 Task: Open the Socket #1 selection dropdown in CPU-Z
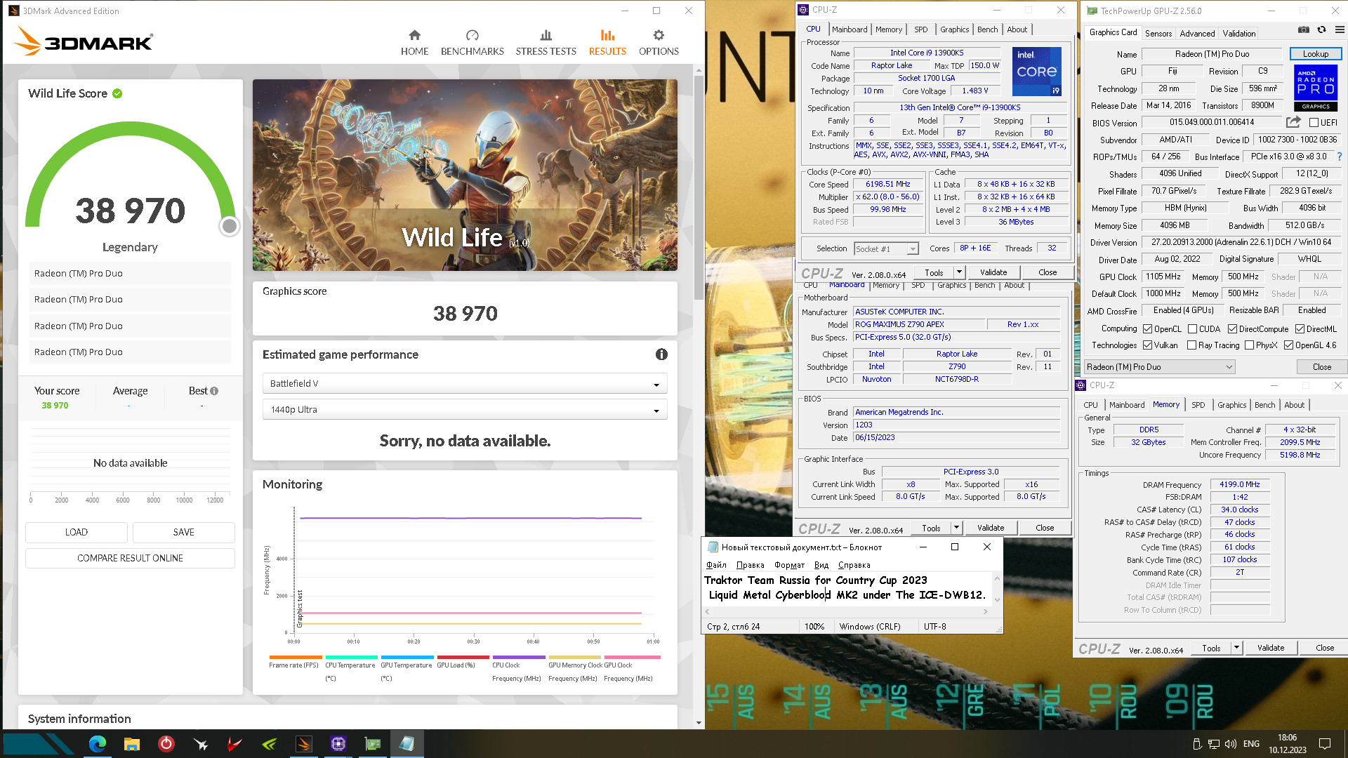[x=886, y=248]
